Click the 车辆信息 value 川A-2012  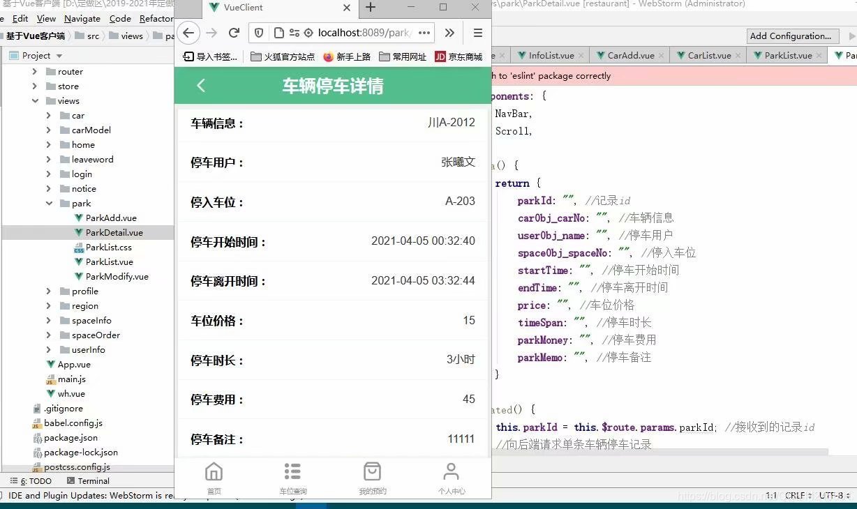click(452, 123)
